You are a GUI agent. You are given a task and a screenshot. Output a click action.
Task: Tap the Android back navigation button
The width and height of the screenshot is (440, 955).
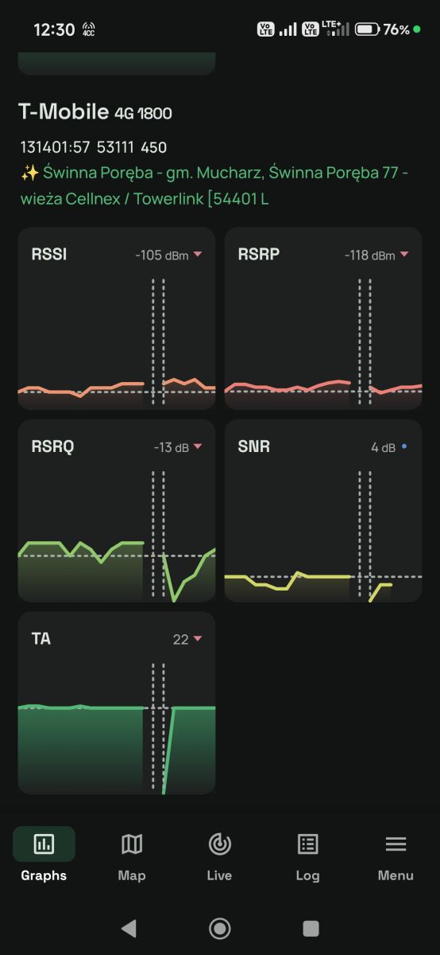(129, 928)
